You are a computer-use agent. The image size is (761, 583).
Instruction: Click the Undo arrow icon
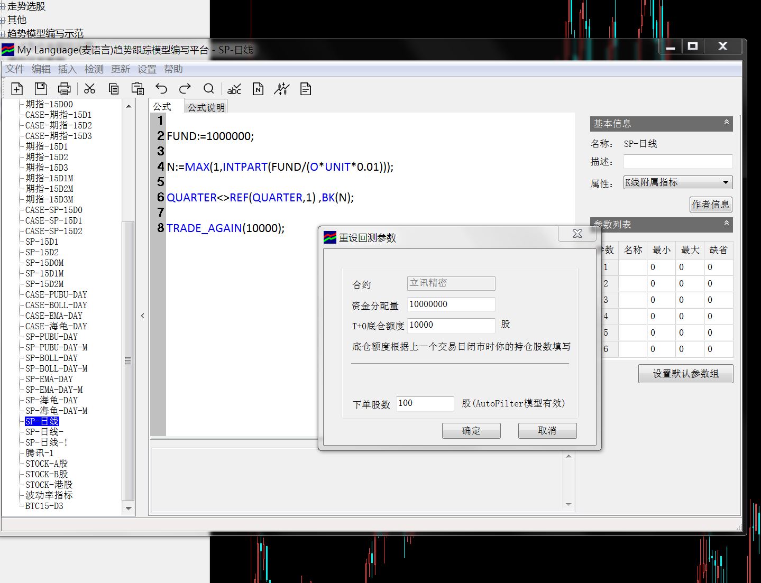pyautogui.click(x=161, y=89)
